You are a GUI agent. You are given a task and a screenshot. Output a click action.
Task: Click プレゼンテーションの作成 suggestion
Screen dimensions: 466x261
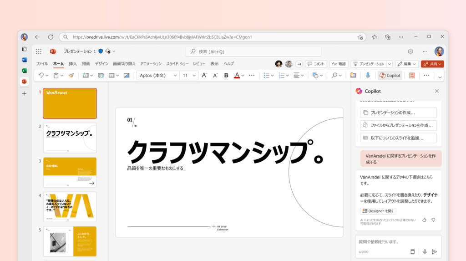click(x=398, y=113)
